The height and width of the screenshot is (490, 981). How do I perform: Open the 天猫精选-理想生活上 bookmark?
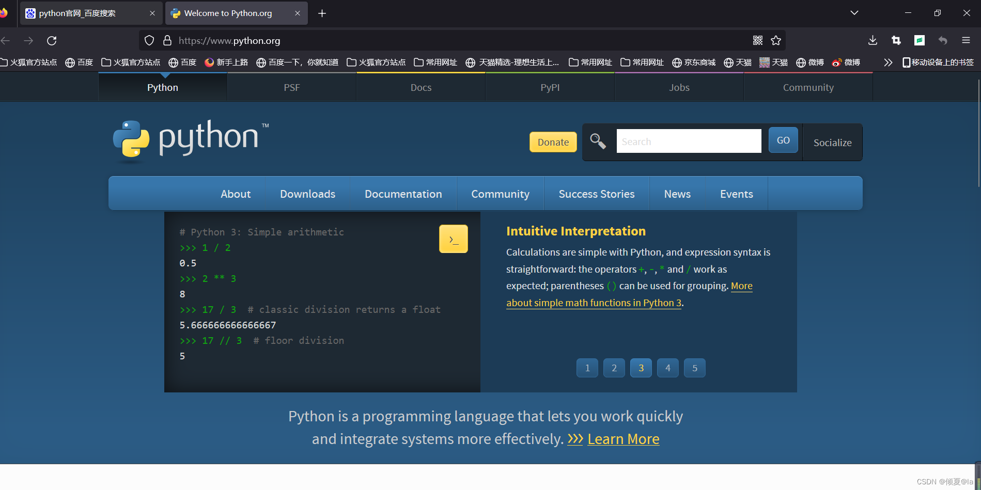(x=512, y=62)
